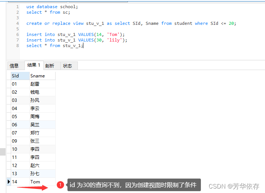The image size is (265, 193).
Task: Click SId cell 14
Action: coord(20,182)
